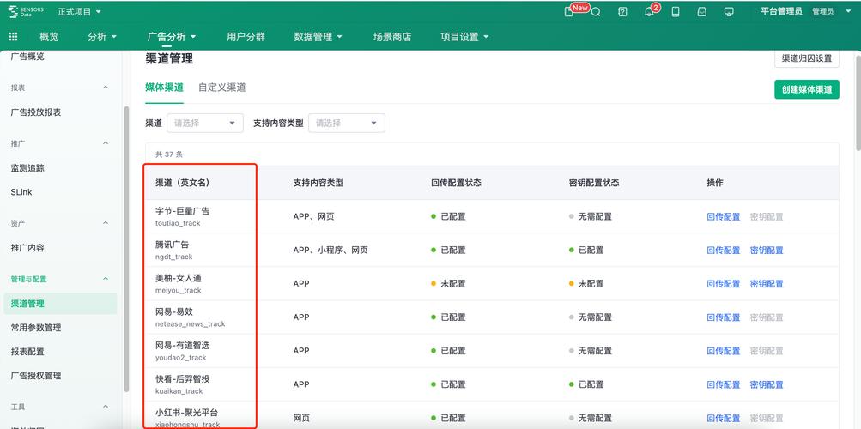Open the 广告分析 menu dropdown
Image resolution: width=861 pixels, height=429 pixels.
[x=172, y=37]
